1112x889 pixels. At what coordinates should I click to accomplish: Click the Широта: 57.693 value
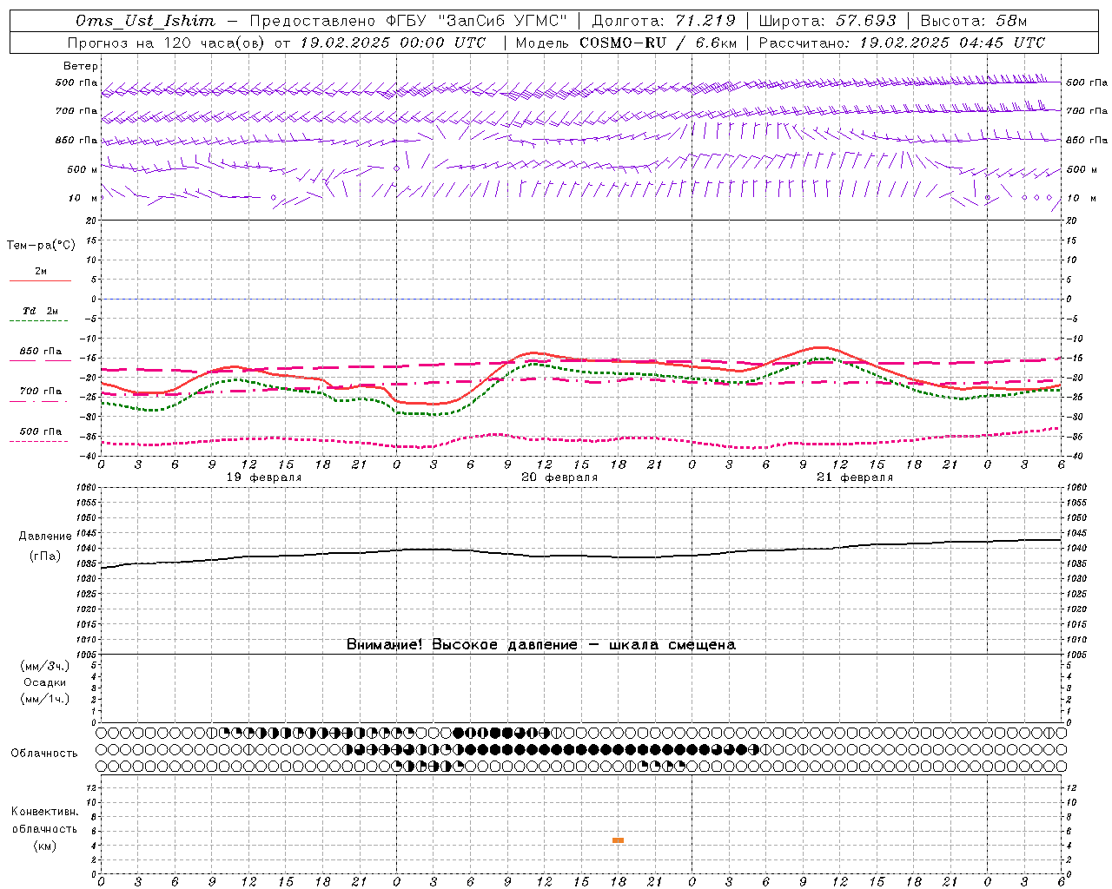coord(828,21)
